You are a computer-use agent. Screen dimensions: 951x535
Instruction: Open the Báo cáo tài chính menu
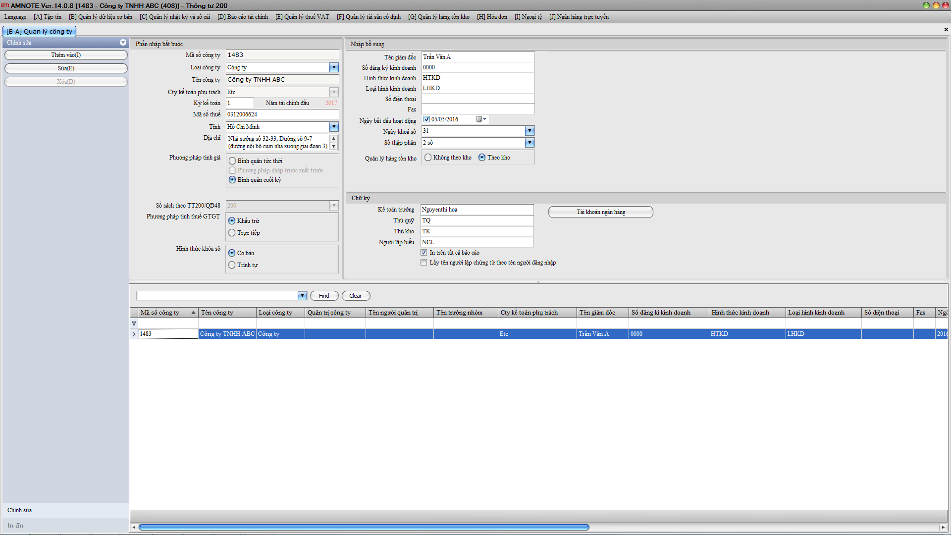coord(243,17)
